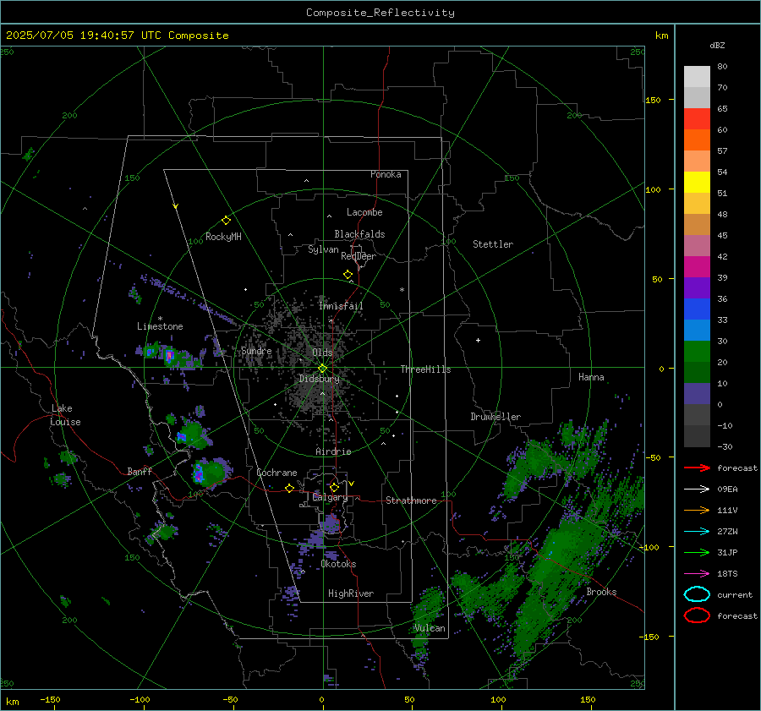Click the white 09EA arrow legend icon
Image resolution: width=761 pixels, height=711 pixels.
tap(697, 489)
